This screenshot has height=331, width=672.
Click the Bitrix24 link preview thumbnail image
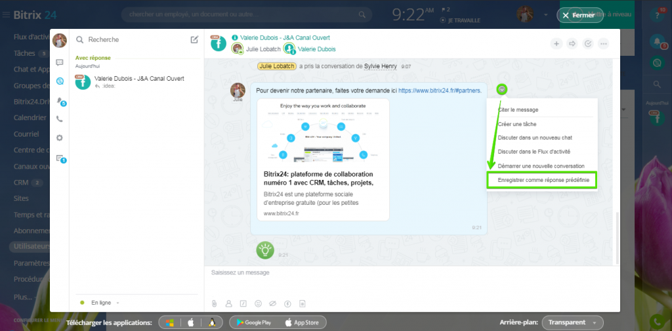click(x=323, y=133)
